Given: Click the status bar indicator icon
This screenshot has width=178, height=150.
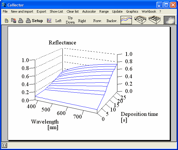Looking at the screenshot, I should point(4,145).
